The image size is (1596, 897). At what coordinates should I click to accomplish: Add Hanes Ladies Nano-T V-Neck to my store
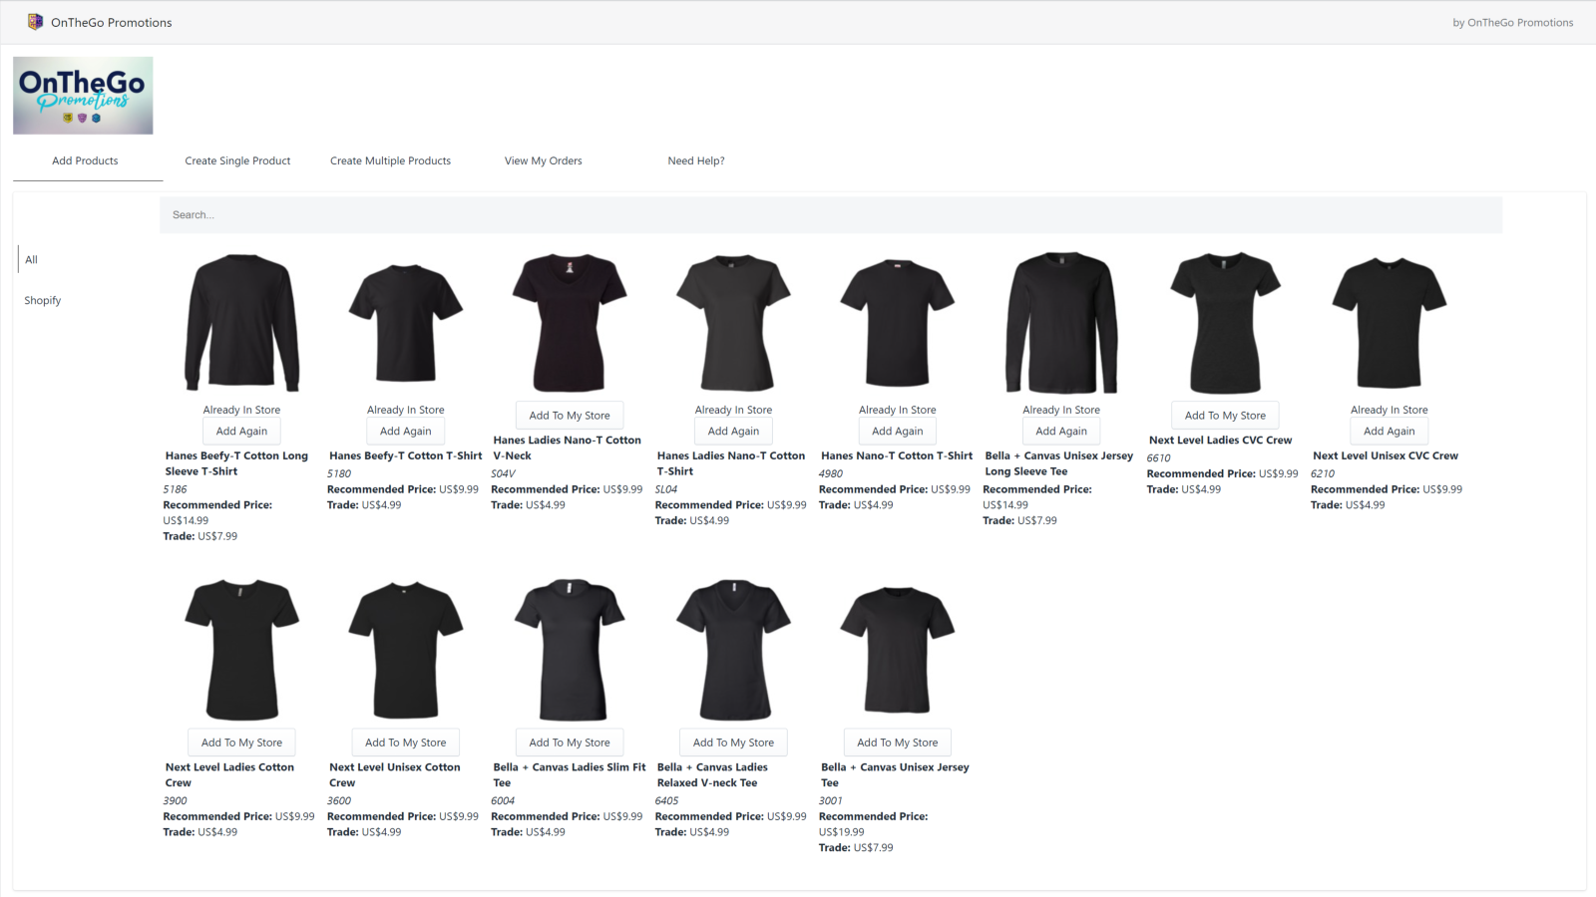[x=570, y=416]
